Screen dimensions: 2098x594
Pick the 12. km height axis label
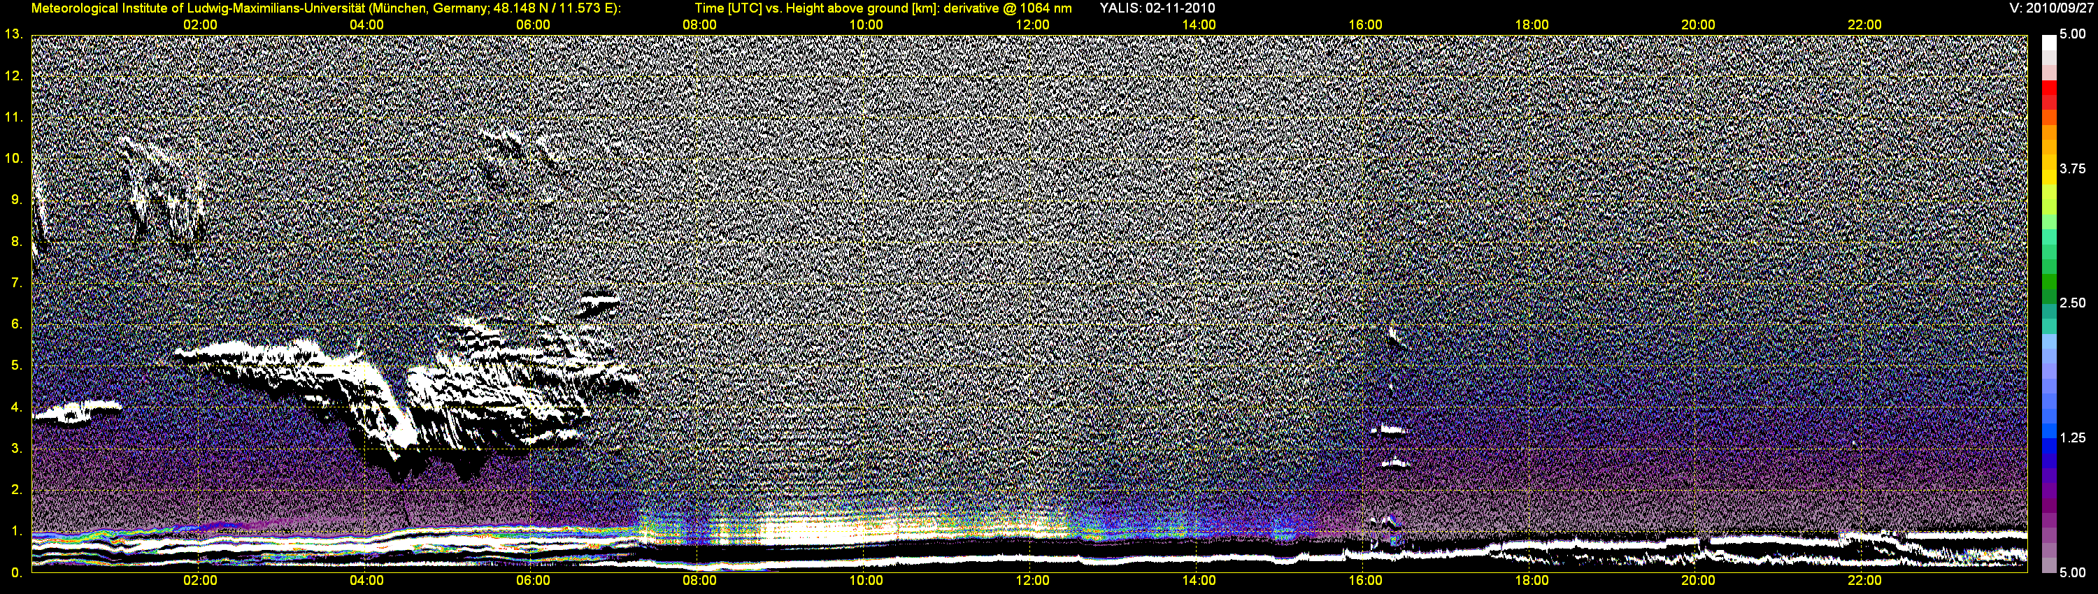point(14,75)
